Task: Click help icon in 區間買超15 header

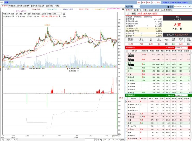Action: (166, 48)
